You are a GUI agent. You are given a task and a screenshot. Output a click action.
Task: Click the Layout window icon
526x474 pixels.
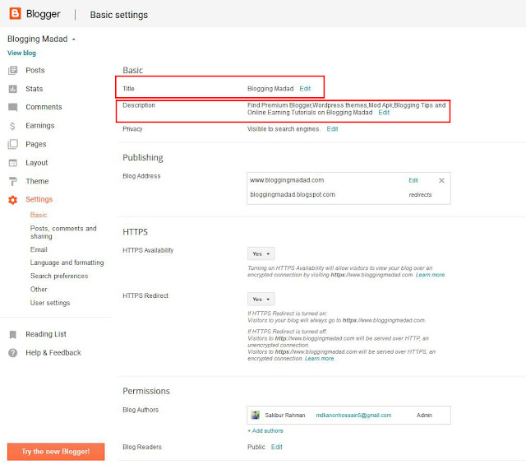point(13,163)
